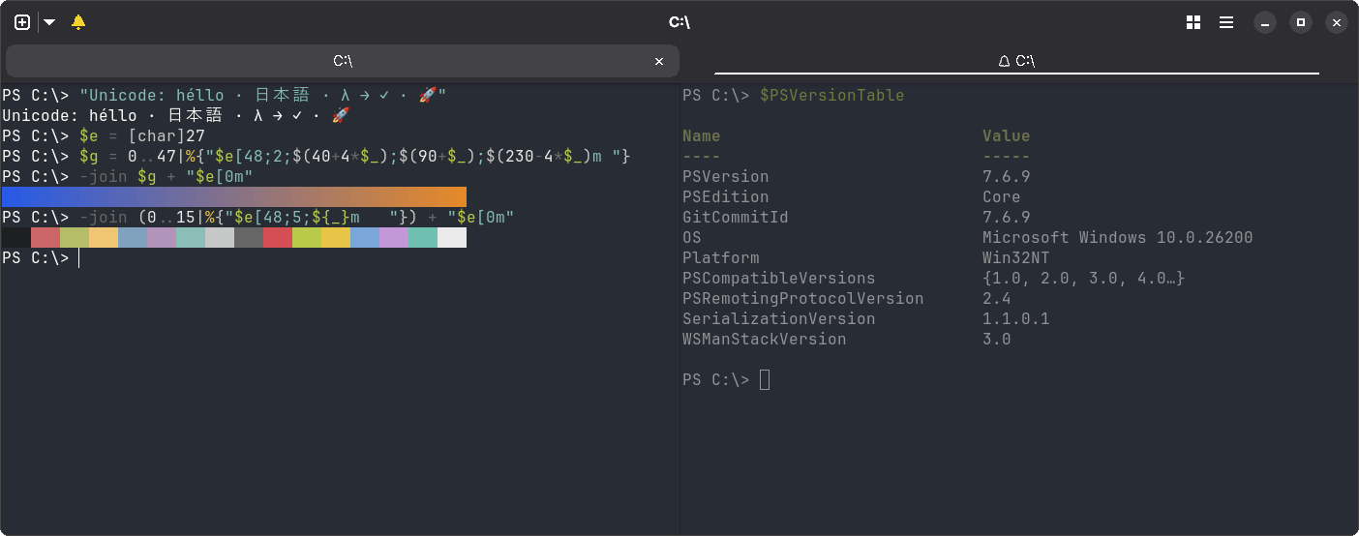This screenshot has width=1359, height=536.
Task: Minimize the terminal window
Action: coord(1265,22)
